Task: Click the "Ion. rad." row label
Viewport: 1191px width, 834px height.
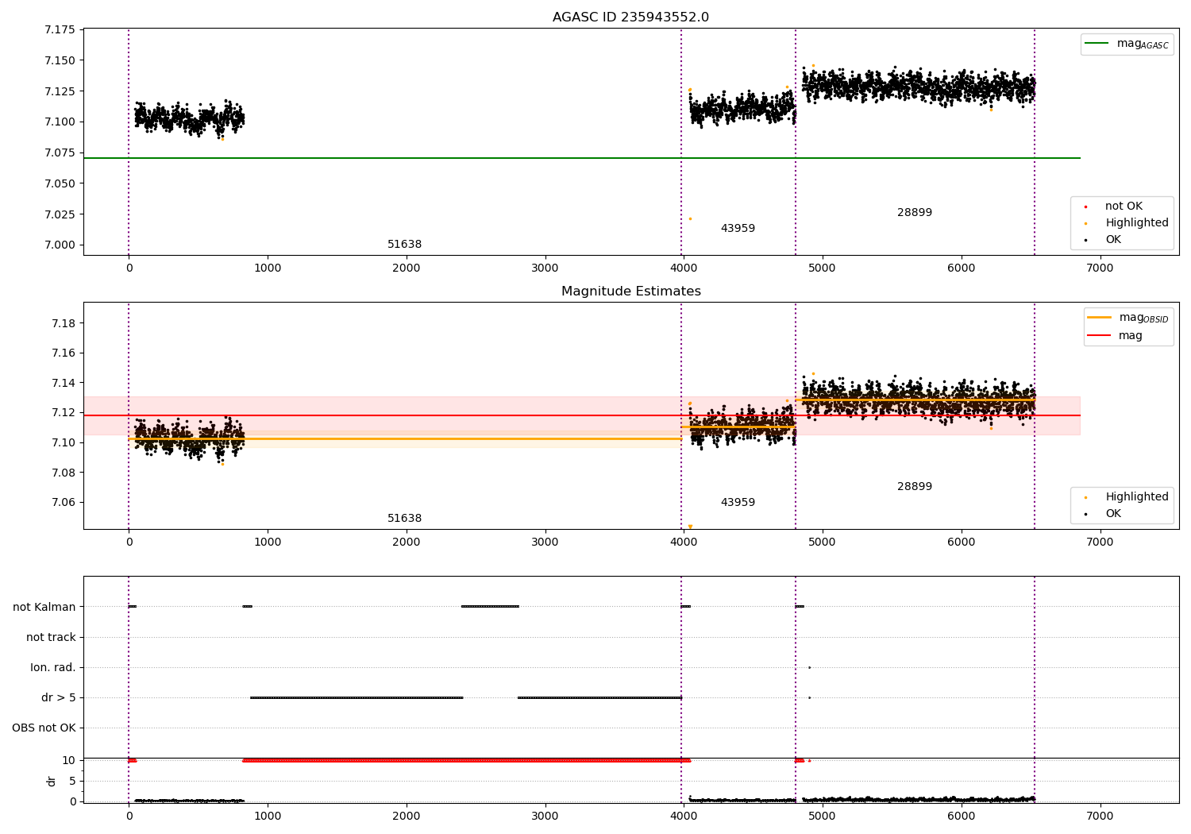Action: click(53, 667)
